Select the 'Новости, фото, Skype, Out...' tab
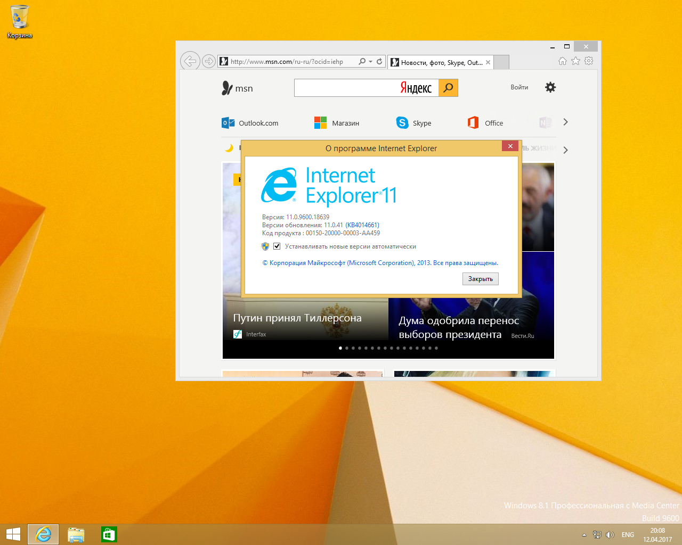Screen dimensions: 682x545 point(441,62)
